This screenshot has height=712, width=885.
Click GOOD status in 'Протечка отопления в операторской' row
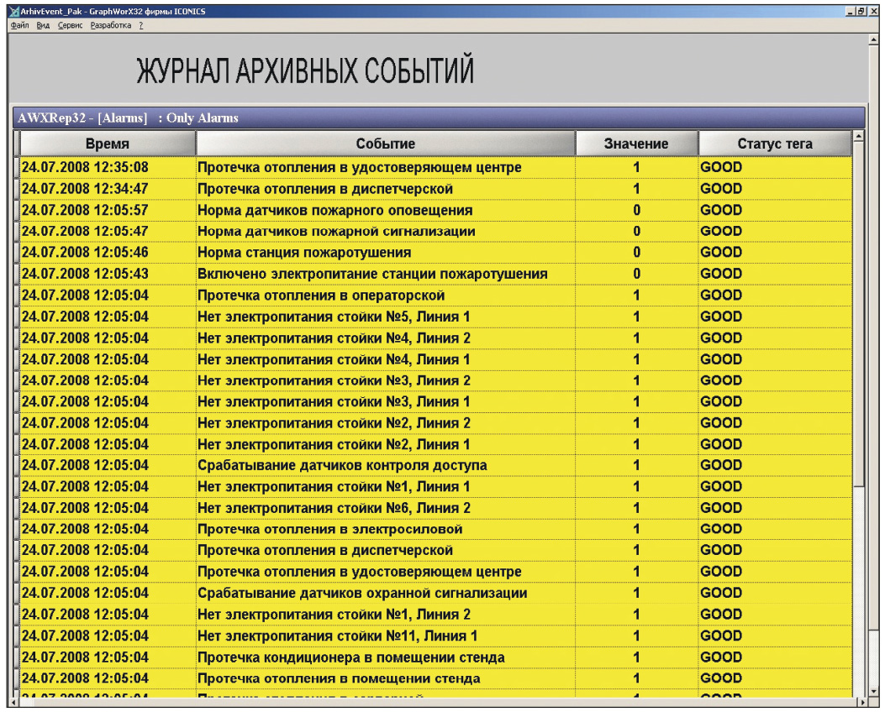721,296
